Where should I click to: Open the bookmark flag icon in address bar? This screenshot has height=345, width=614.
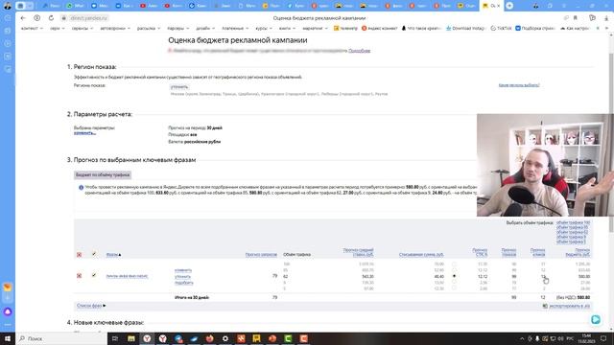(576, 18)
